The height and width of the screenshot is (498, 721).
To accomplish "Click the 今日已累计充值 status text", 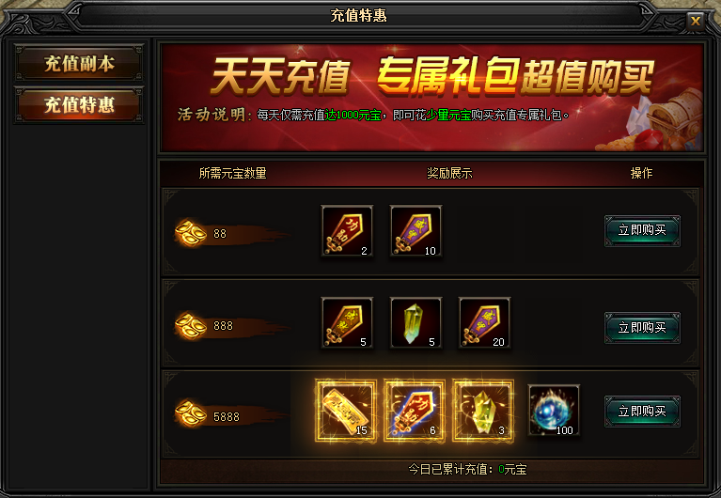I will [467, 469].
